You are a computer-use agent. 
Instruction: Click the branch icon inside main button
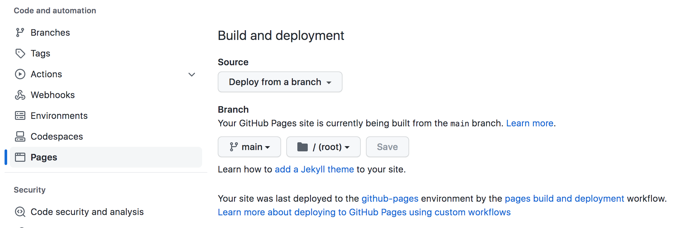[234, 147]
